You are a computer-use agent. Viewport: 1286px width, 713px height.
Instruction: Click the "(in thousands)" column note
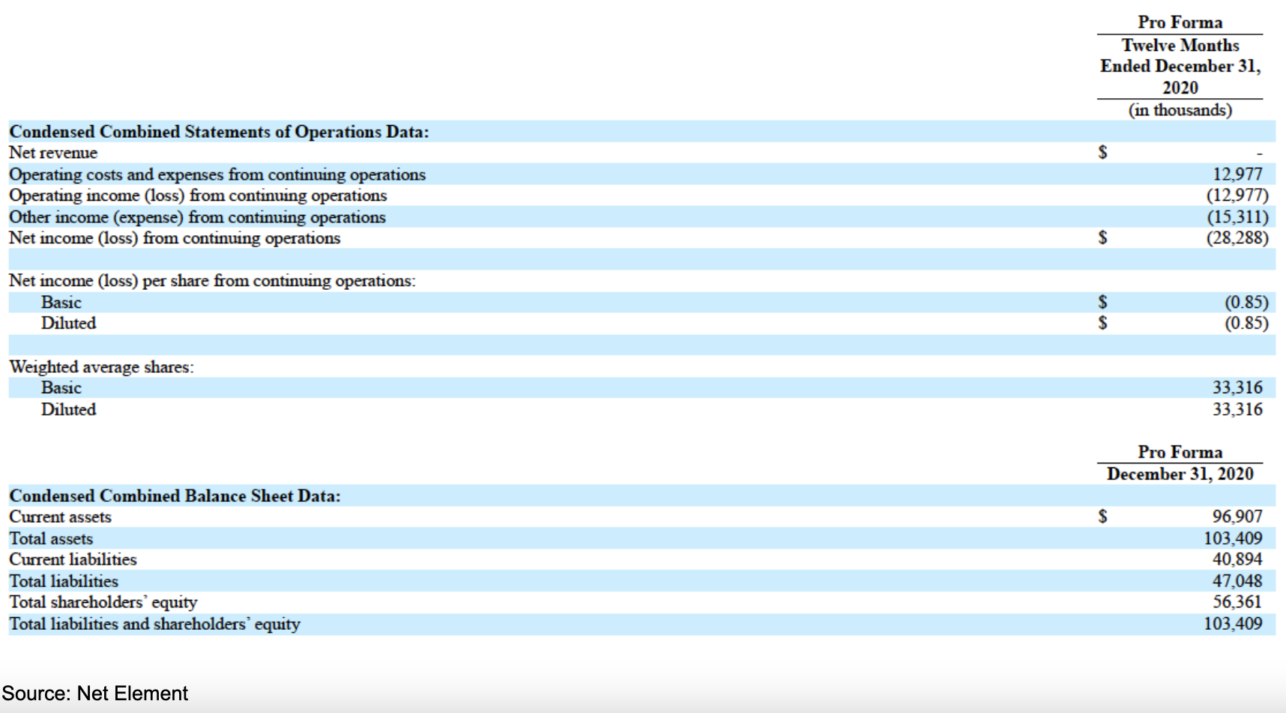(x=1180, y=110)
